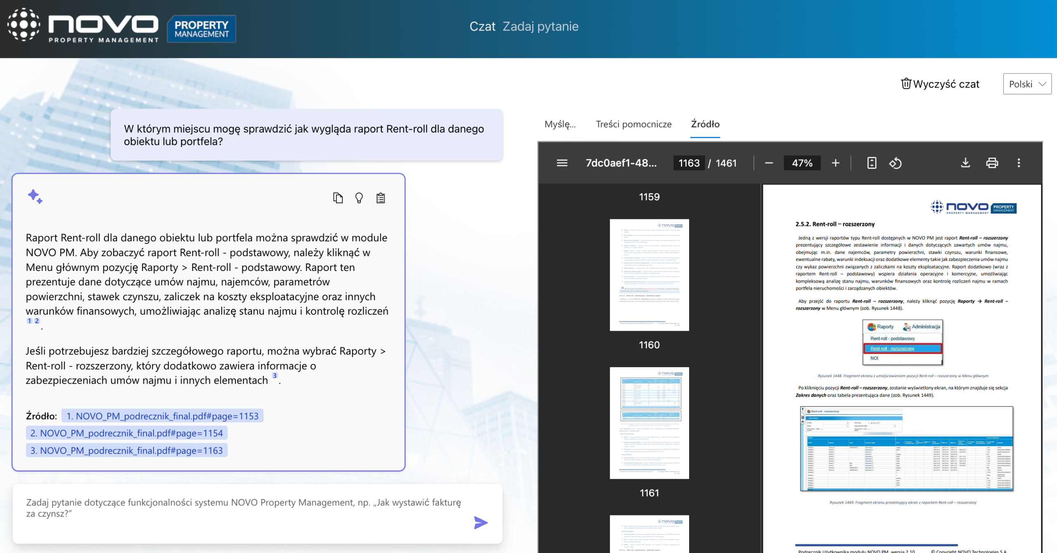Print the PDF document

pyautogui.click(x=992, y=163)
